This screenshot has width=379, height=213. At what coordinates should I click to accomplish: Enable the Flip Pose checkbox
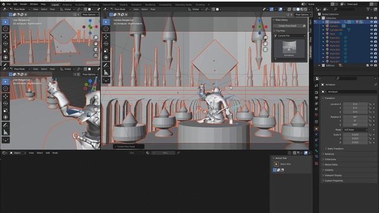coord(275,31)
